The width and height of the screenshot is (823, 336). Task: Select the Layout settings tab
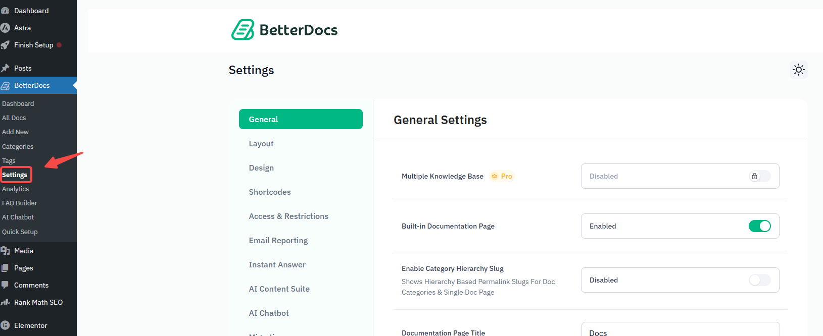point(261,143)
